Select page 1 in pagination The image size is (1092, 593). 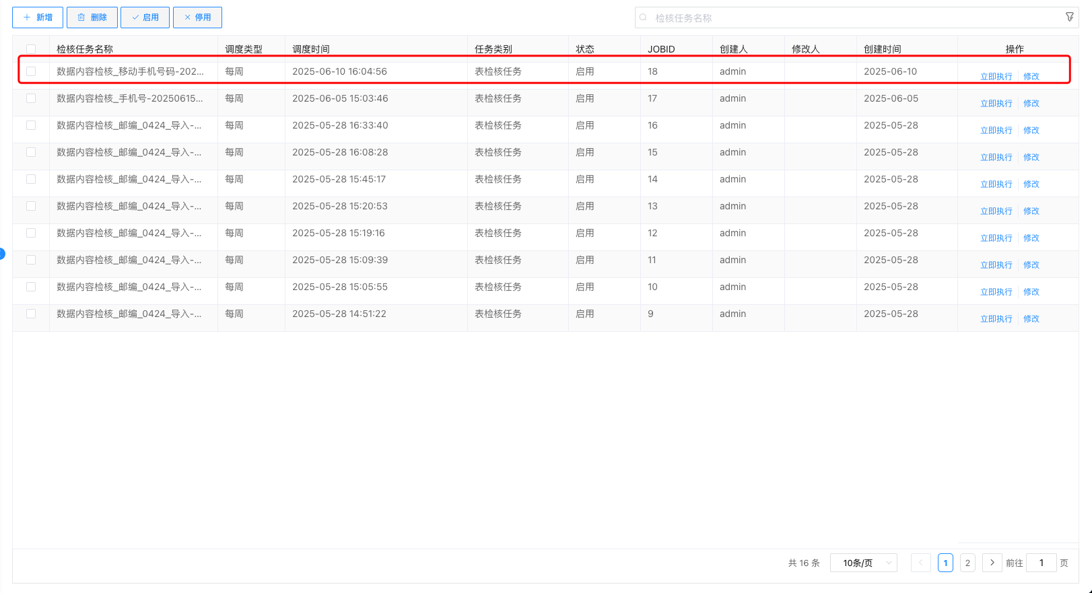pos(945,563)
